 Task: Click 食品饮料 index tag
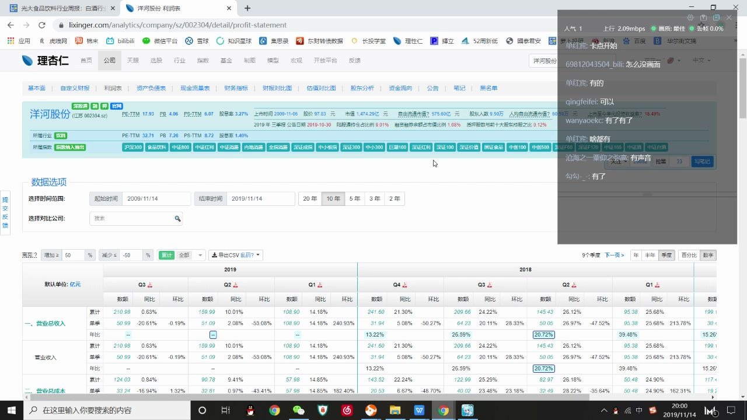(x=156, y=148)
